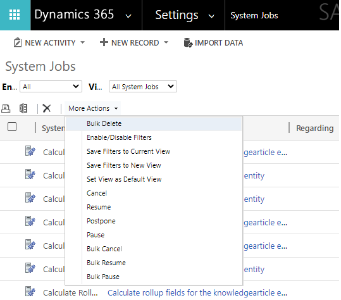Click the NEW RECORD button label
This screenshot has width=341, height=300.
pos(135,43)
